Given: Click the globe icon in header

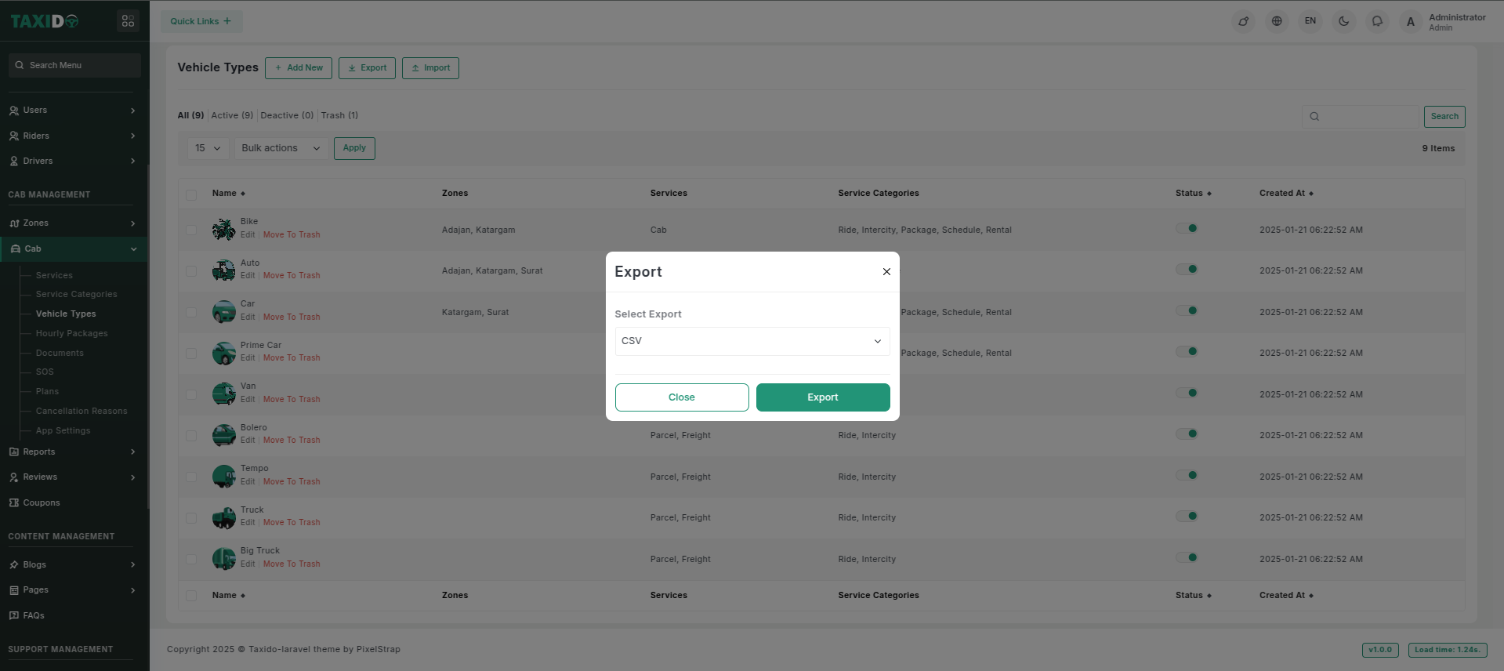Looking at the screenshot, I should [1277, 21].
